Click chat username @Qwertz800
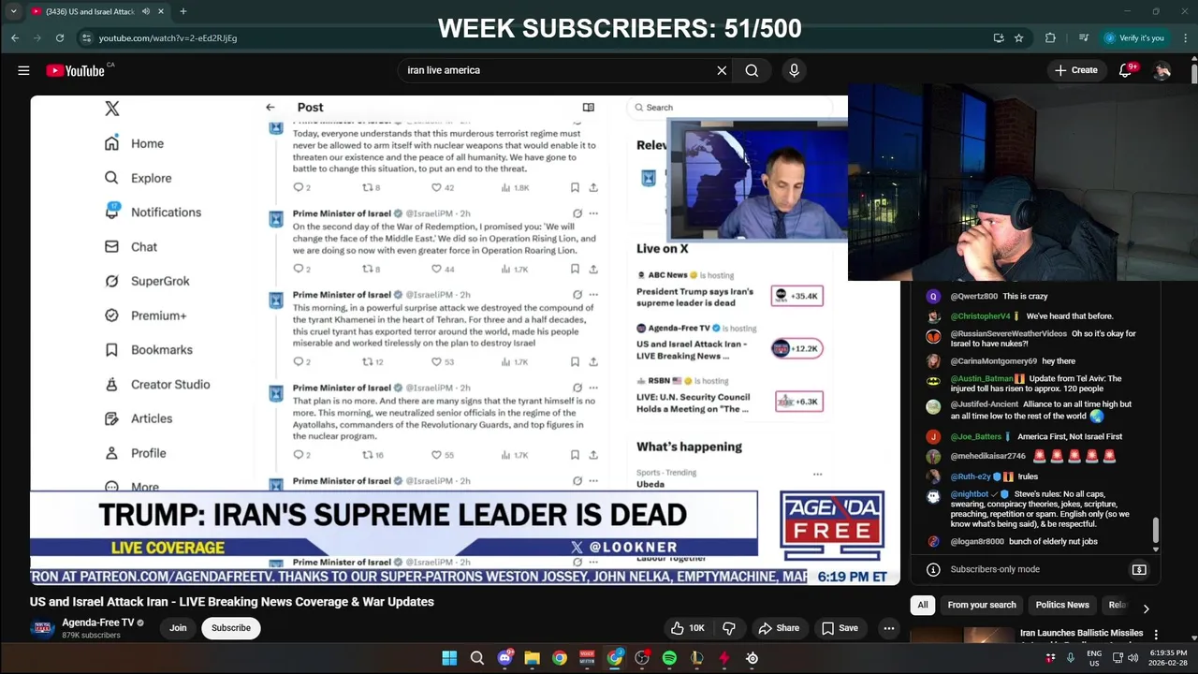The width and height of the screenshot is (1198, 674). pos(973,297)
